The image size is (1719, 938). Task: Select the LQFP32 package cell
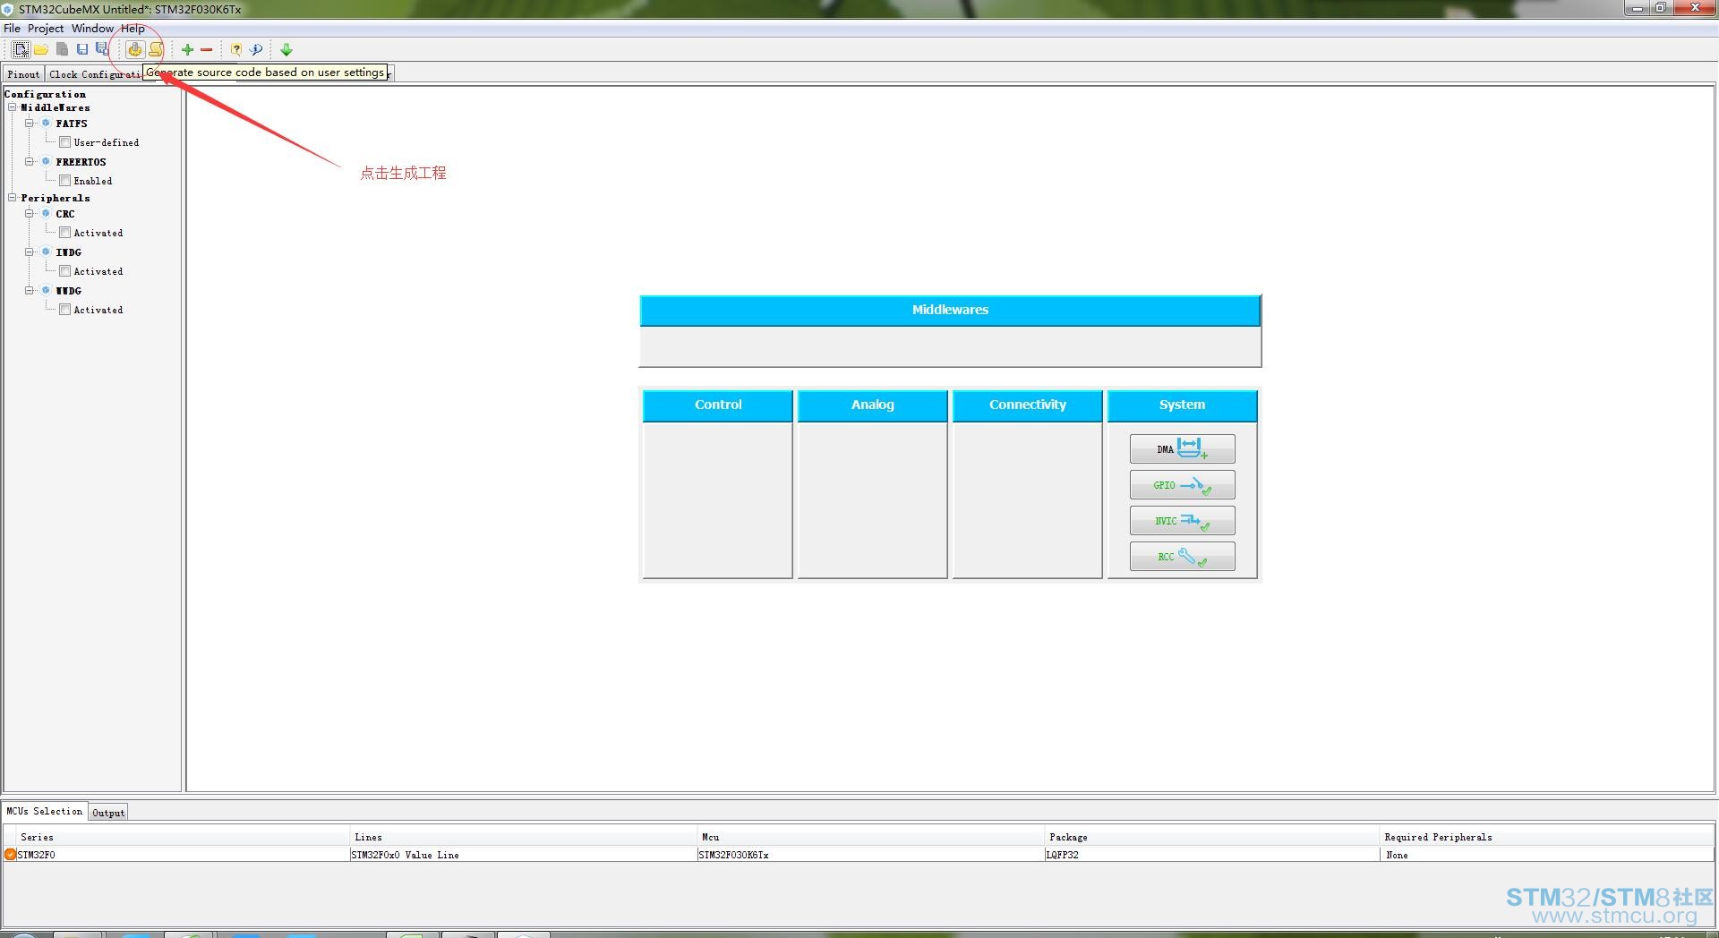coord(1212,855)
